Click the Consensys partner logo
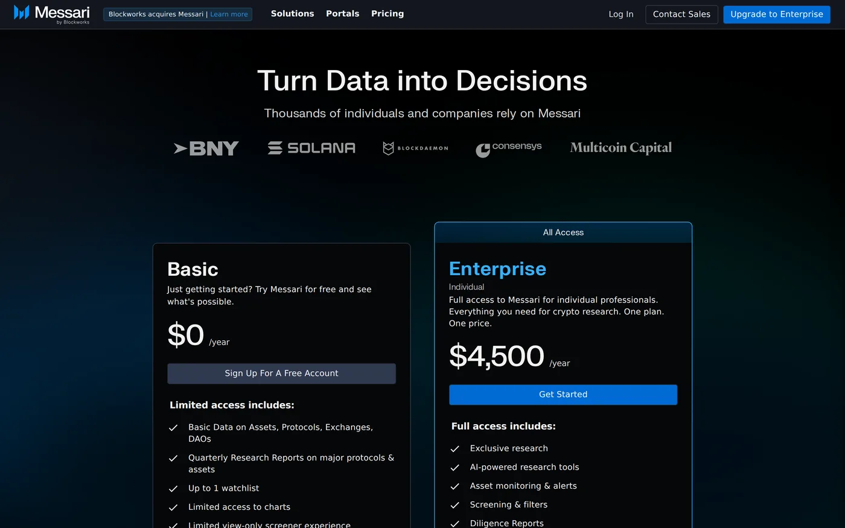 click(x=509, y=148)
